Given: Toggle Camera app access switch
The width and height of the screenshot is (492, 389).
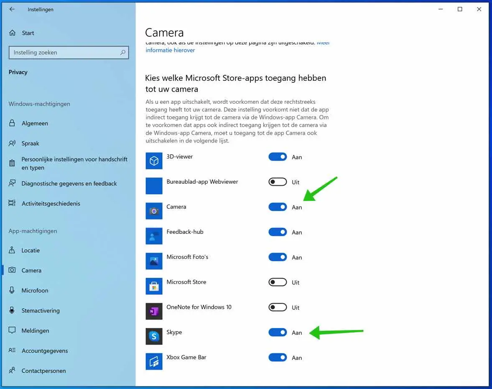Looking at the screenshot, I should click(x=278, y=207).
